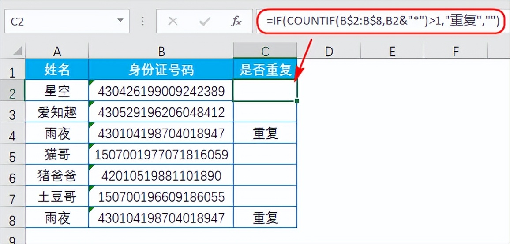
Task: Select ID 430104198704018947 in row 4
Action: [x=161, y=133]
